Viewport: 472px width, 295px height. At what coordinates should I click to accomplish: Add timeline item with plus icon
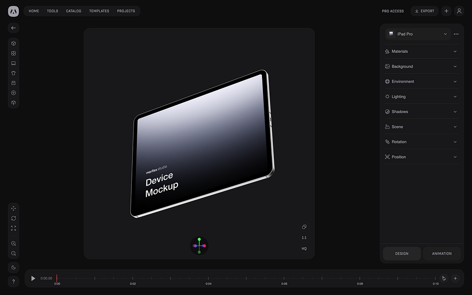coord(455,278)
